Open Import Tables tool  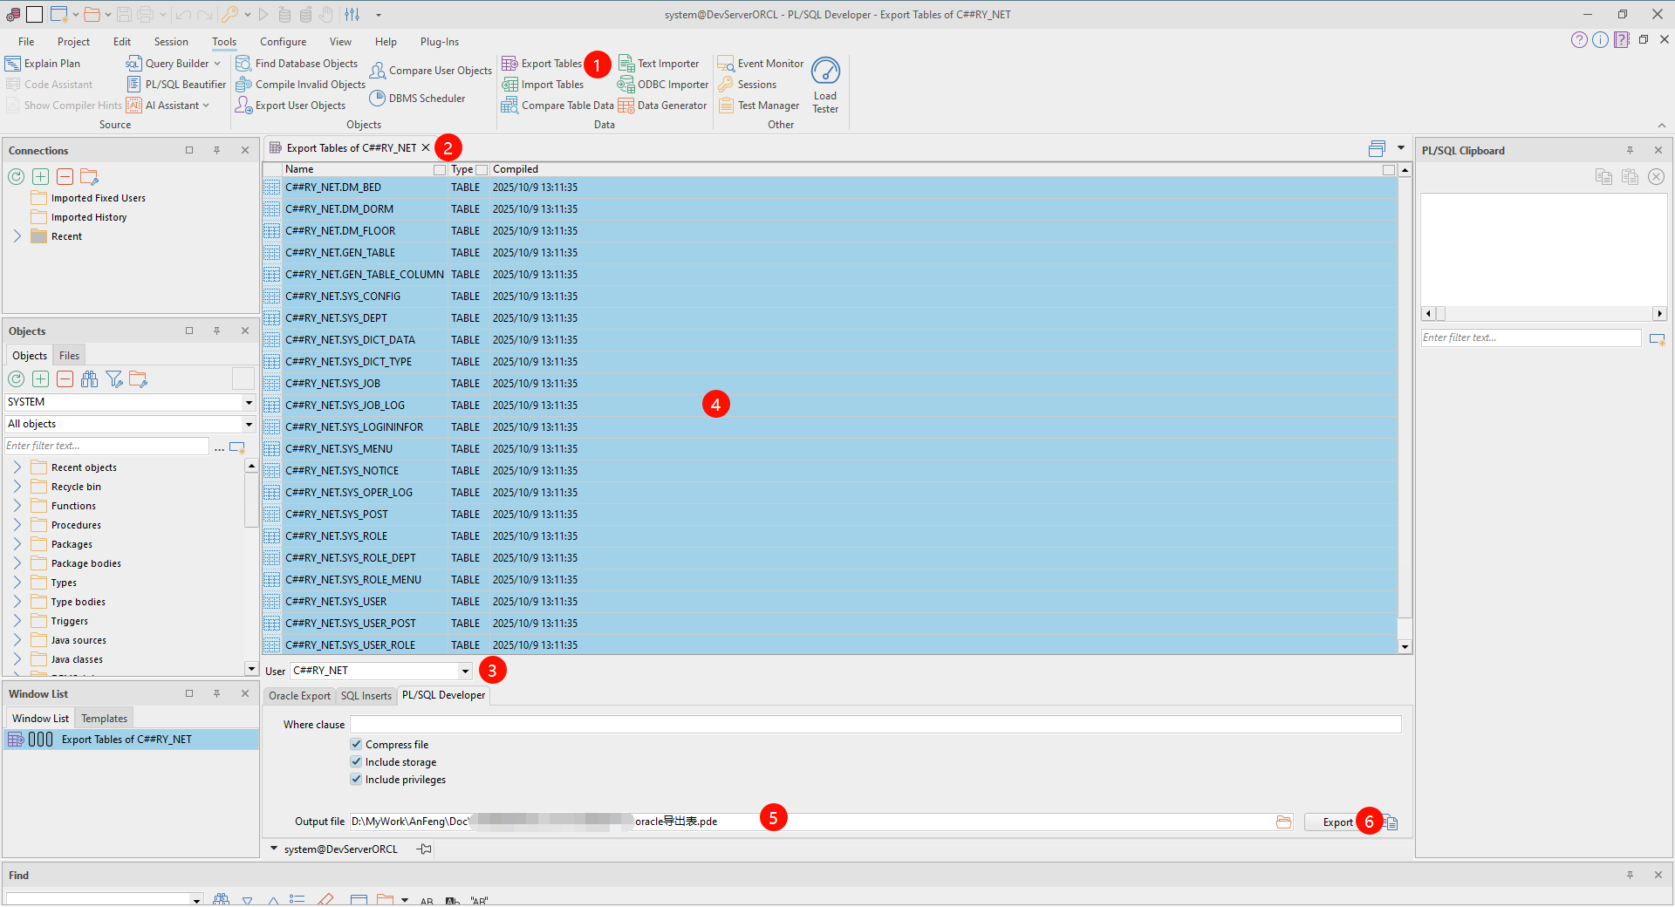point(543,85)
